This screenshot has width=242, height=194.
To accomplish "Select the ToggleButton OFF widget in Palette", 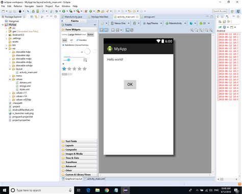I will coord(71,40).
